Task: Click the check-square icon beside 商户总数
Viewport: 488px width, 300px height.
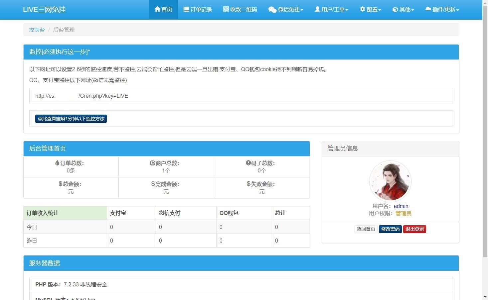Action: pyautogui.click(x=152, y=163)
